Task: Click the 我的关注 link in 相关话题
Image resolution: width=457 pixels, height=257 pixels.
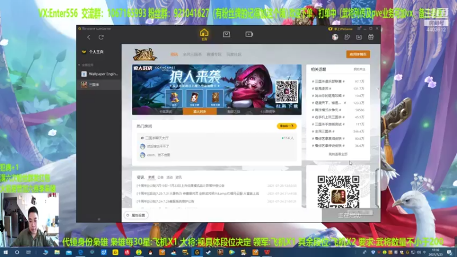Action: (x=359, y=69)
